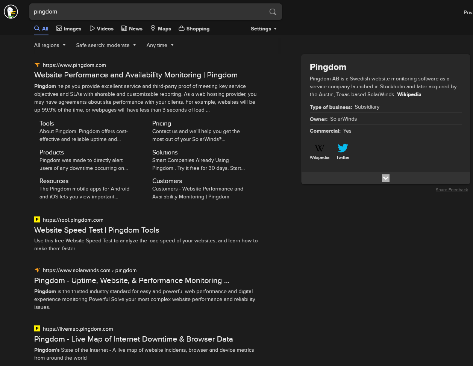Click the Share Feedback link
473x366 pixels.
point(452,190)
